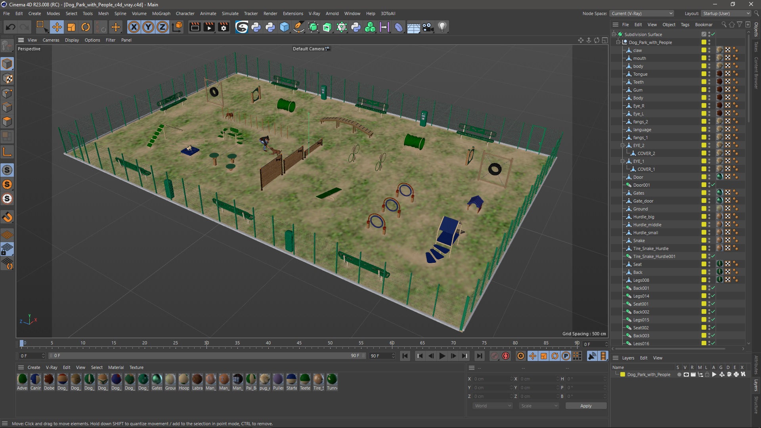Click the Autokeying button

(x=506, y=356)
